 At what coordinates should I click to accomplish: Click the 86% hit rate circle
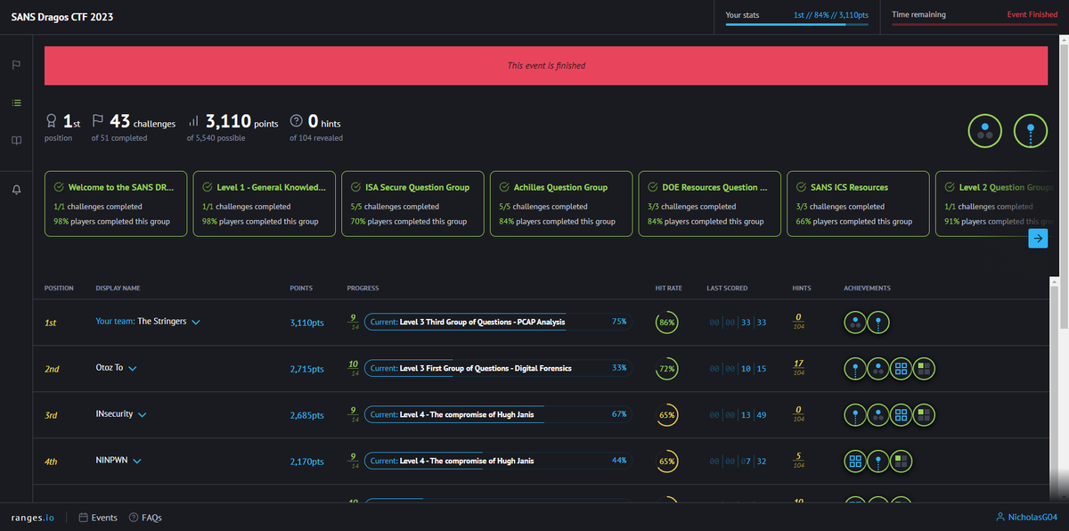click(x=666, y=322)
